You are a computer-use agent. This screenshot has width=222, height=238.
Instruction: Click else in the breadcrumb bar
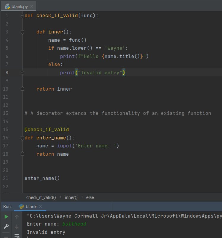(90, 197)
